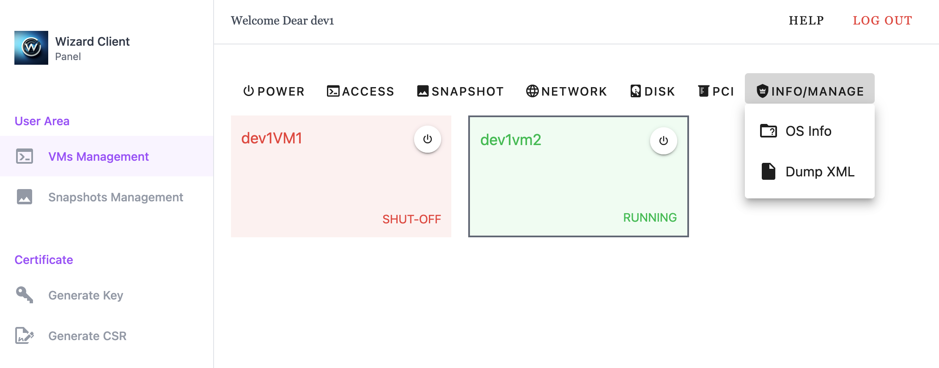Click the globe icon beside NETWORK
939x368 pixels.
pos(532,91)
